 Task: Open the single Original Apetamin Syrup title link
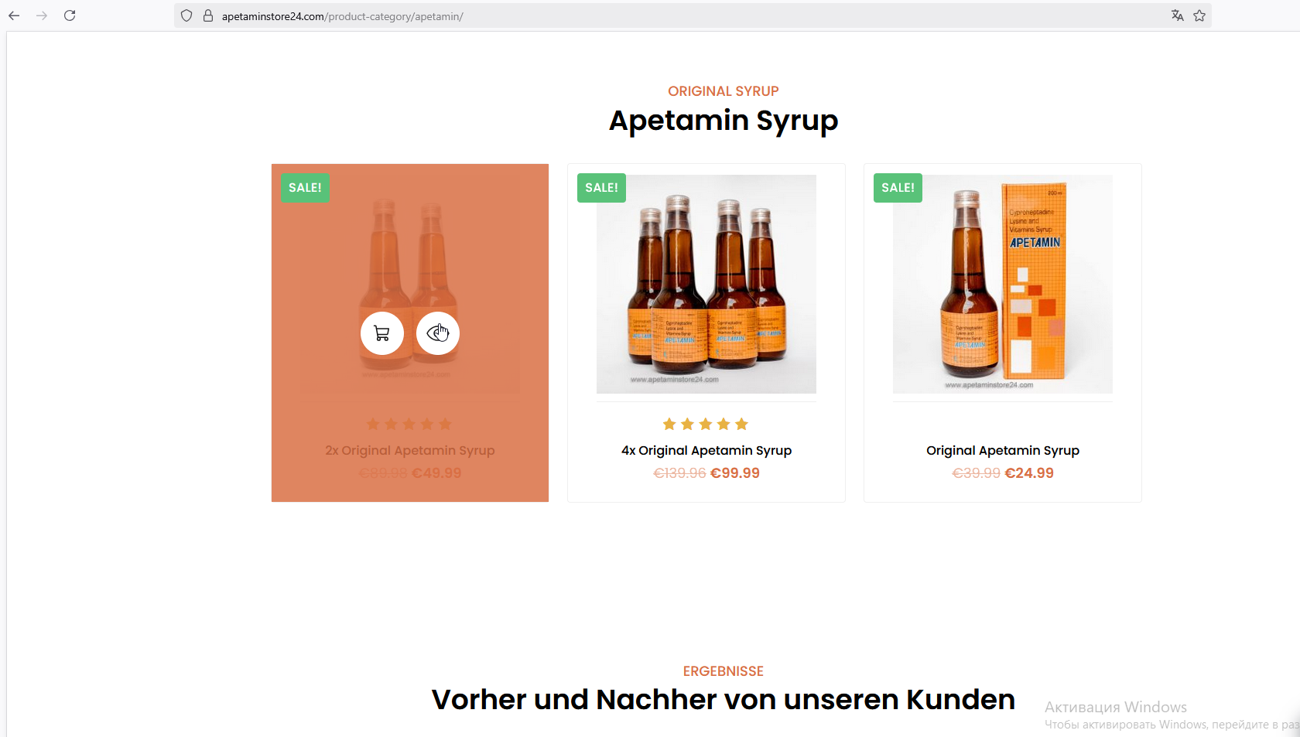coord(1003,450)
